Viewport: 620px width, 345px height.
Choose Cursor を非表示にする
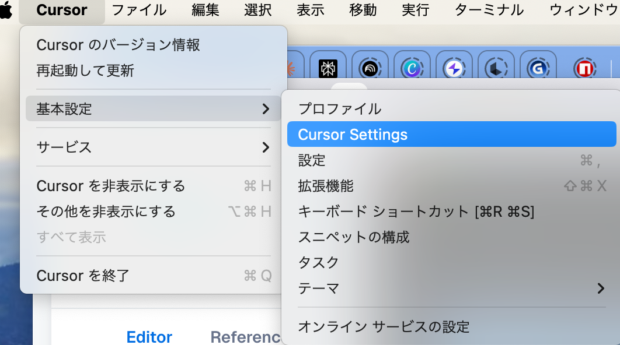pyautogui.click(x=154, y=186)
